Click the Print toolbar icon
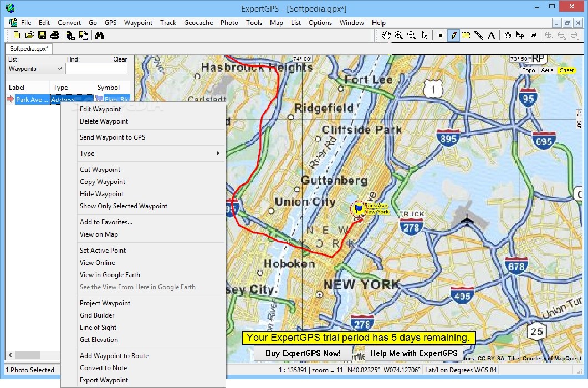This screenshot has height=388, width=588. pos(55,35)
